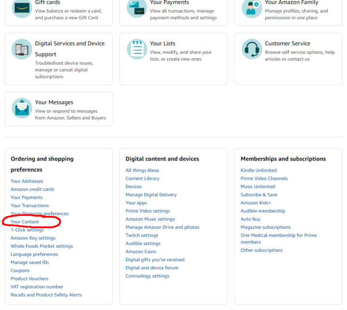Image resolution: width=347 pixels, height=310 pixels.
Task: Open the Customer Service card title
Action: pyautogui.click(x=287, y=43)
